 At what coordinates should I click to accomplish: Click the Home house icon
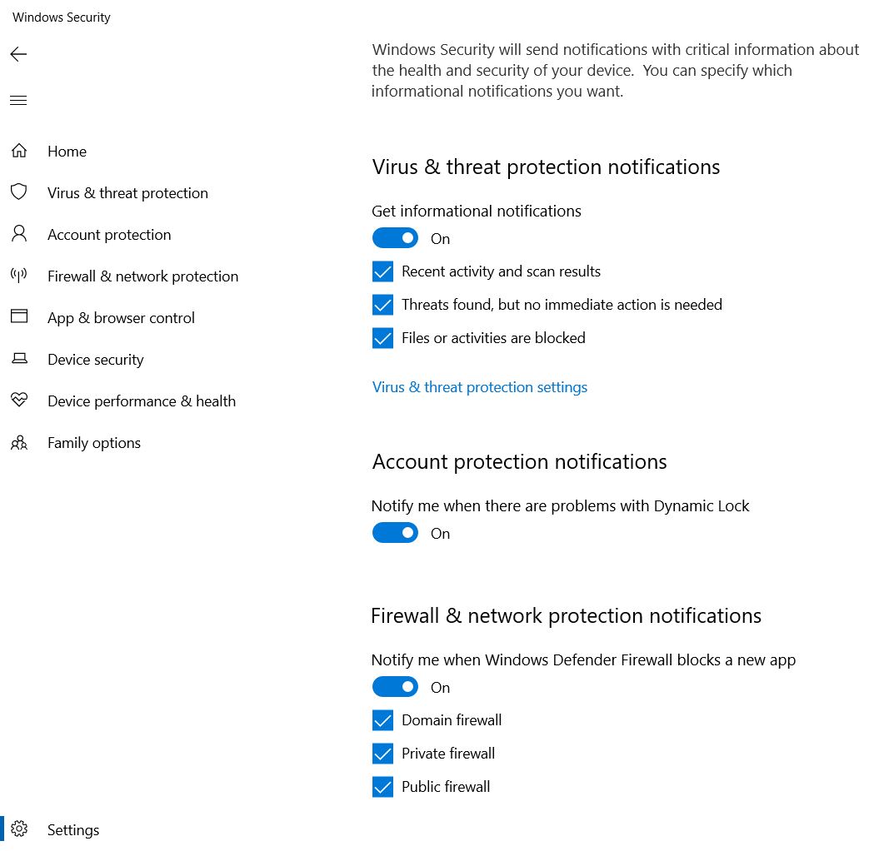[x=19, y=152]
